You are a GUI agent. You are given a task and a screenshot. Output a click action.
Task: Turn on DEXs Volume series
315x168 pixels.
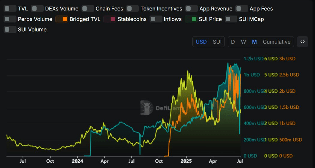click(37, 9)
